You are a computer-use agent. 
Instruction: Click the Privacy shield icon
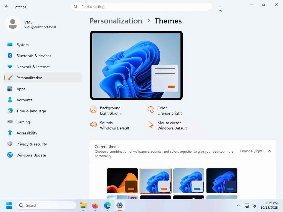10,144
